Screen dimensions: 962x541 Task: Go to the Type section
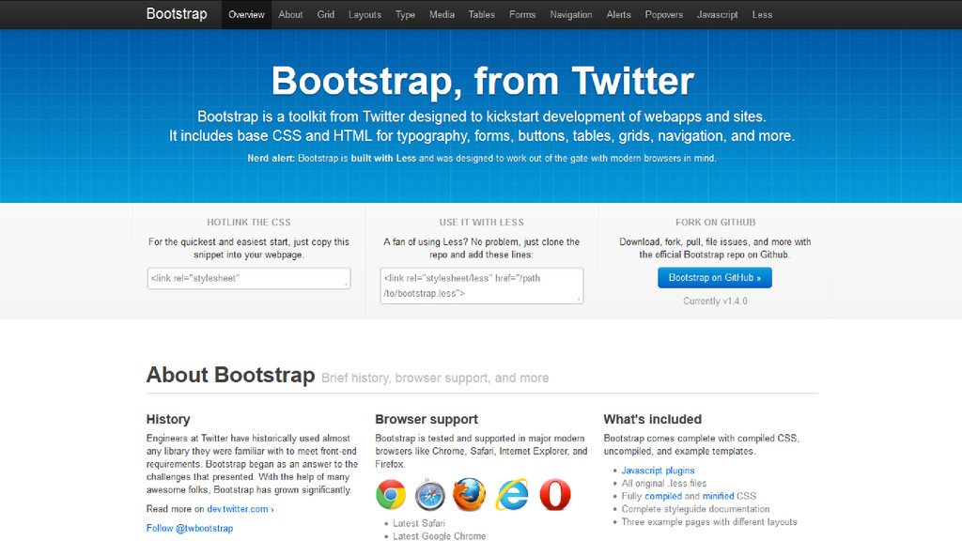pyautogui.click(x=405, y=15)
